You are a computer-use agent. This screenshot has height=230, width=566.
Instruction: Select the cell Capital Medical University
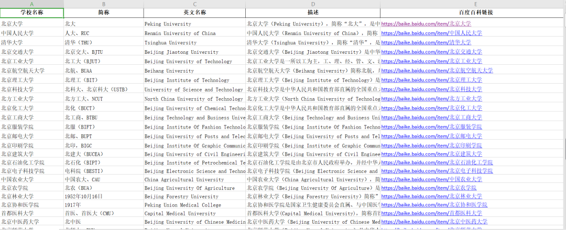194,213
